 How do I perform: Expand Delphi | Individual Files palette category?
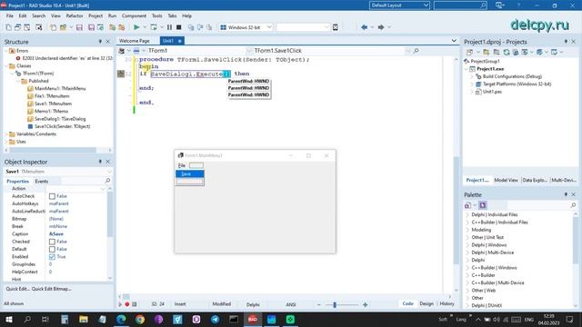coord(467,214)
